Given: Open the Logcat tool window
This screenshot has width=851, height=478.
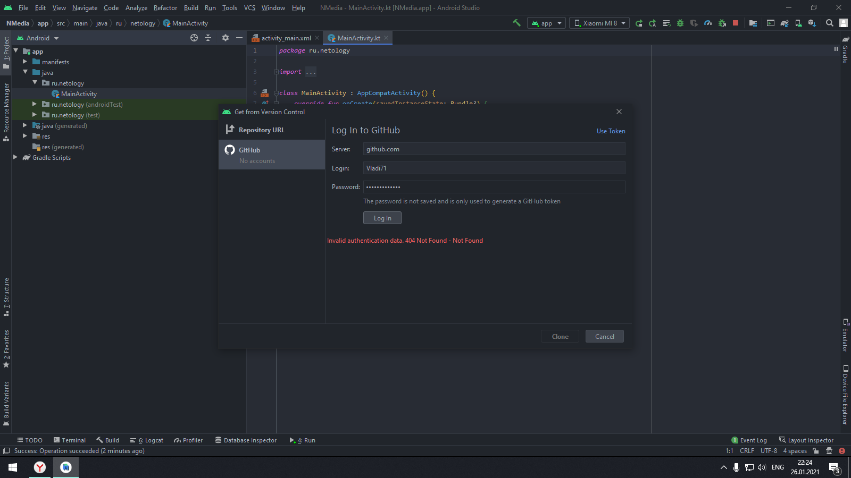Looking at the screenshot, I should (x=147, y=440).
